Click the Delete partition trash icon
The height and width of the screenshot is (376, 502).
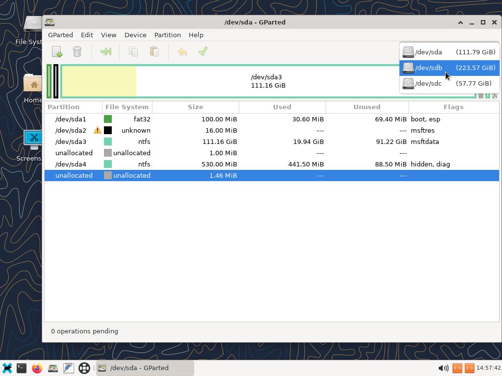click(77, 51)
